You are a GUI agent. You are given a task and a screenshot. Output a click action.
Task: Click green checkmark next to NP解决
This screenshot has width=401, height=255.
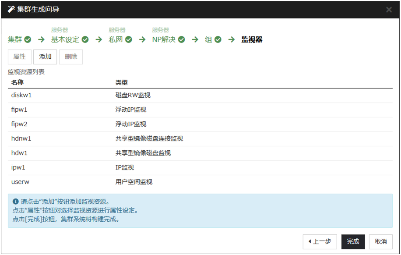point(181,40)
